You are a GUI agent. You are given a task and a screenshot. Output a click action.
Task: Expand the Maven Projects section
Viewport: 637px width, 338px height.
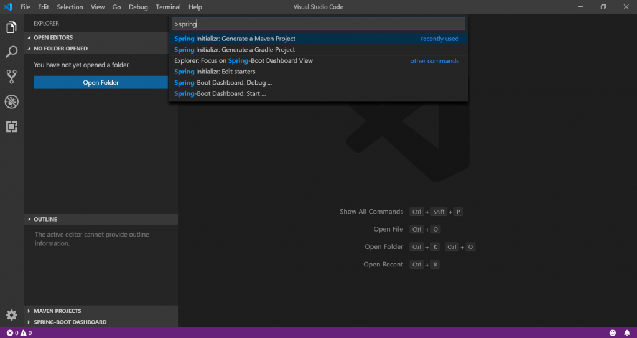(x=101, y=311)
